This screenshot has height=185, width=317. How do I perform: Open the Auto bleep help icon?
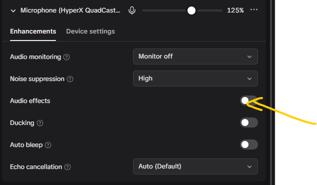[x=48, y=145]
